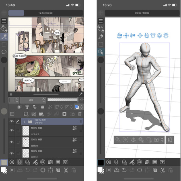Click the pin icon at layer panel top-right
The image size is (181, 181).
tap(81, 94)
